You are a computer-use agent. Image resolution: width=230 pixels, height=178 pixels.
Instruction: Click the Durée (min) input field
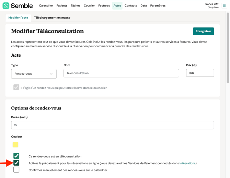112,125
